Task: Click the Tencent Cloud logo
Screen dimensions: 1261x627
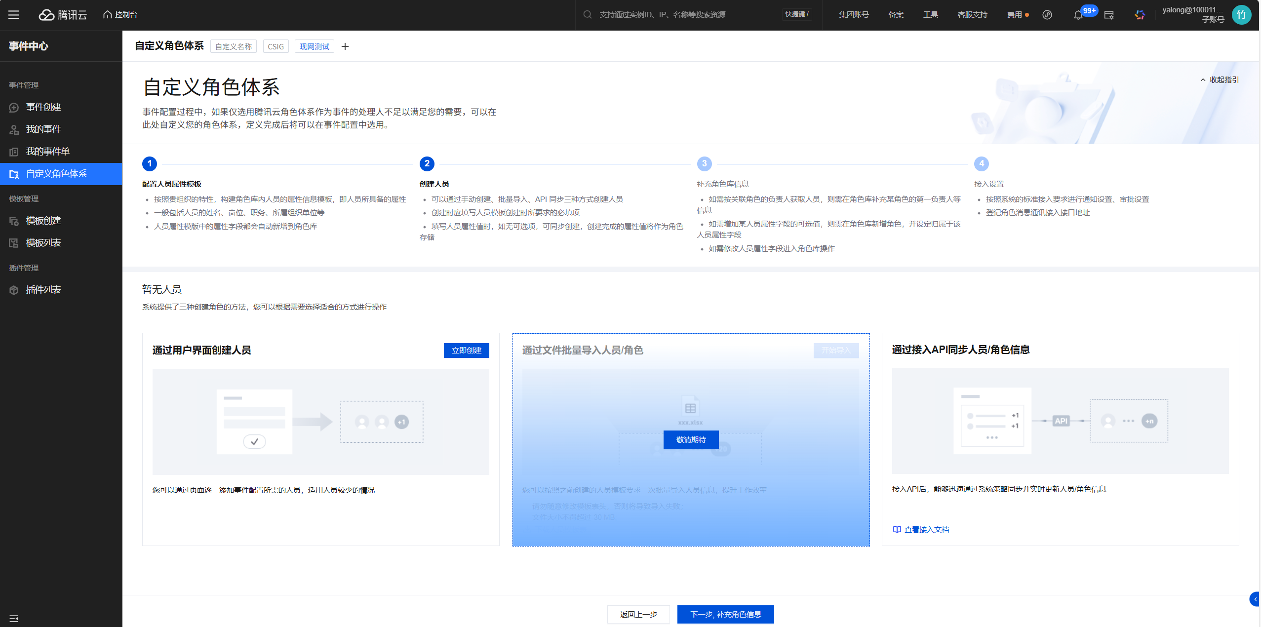Action: 63,15
